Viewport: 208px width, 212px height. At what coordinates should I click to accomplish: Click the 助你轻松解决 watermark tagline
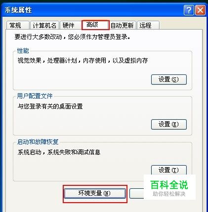tap(169, 194)
